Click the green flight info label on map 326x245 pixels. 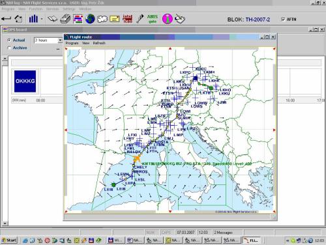197,164
